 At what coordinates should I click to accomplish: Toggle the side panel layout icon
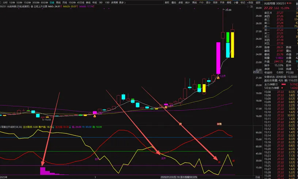251,7
